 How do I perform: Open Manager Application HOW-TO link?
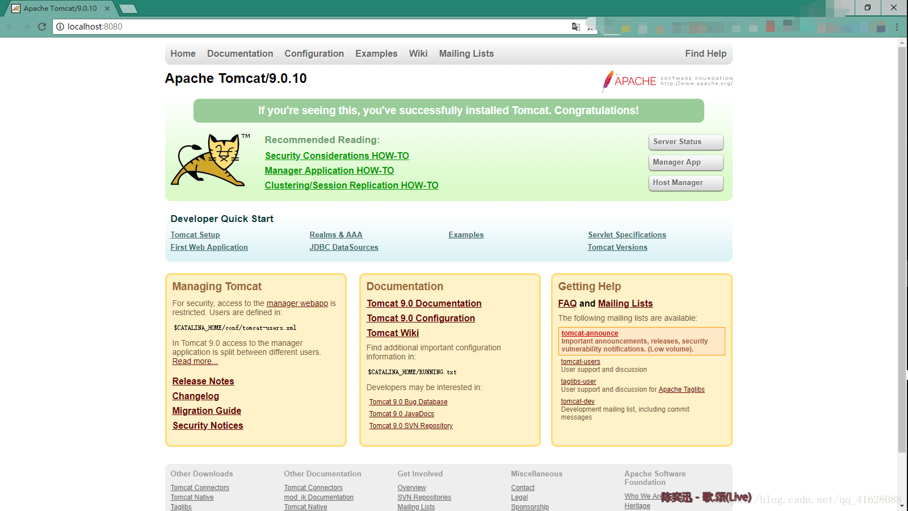click(329, 170)
